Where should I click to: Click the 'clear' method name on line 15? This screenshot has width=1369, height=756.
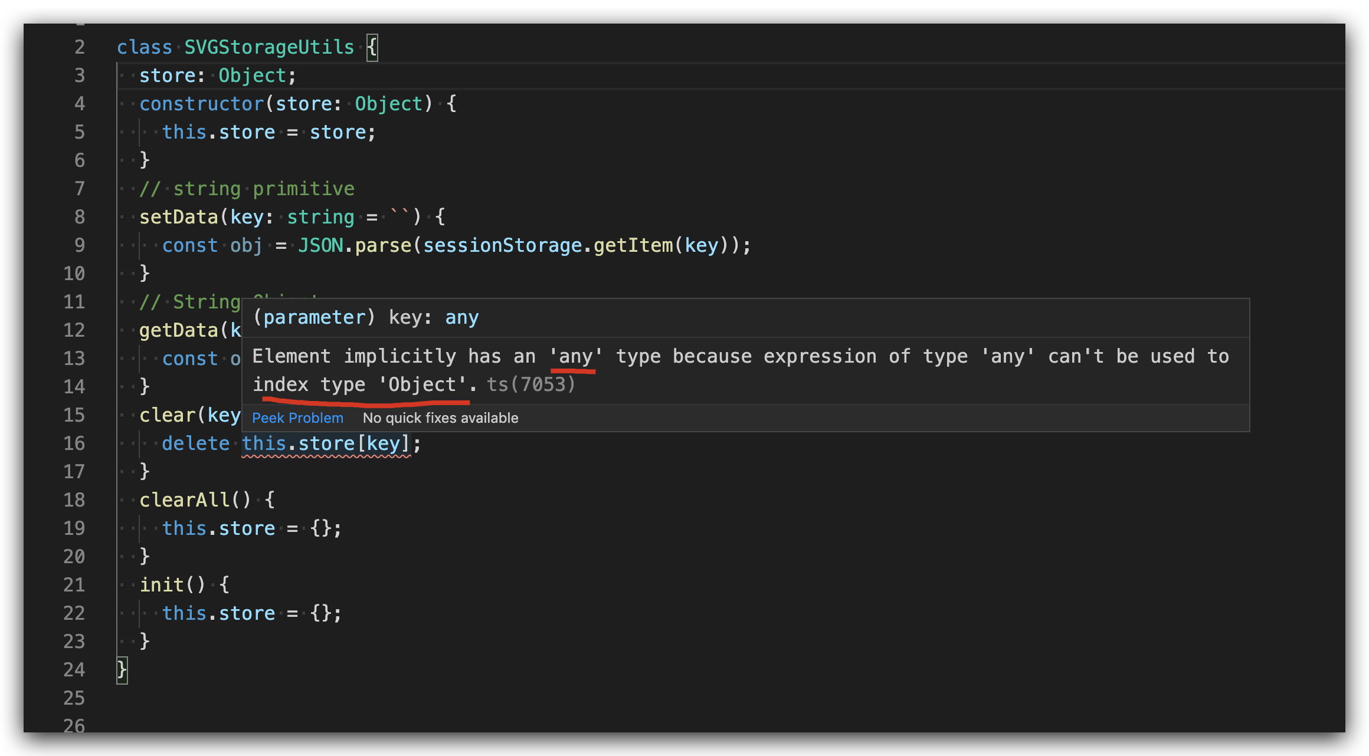167,415
